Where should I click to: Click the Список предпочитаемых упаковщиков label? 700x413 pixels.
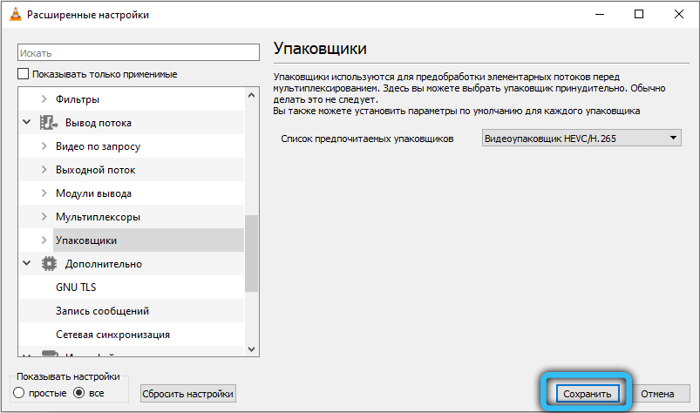[x=367, y=139]
